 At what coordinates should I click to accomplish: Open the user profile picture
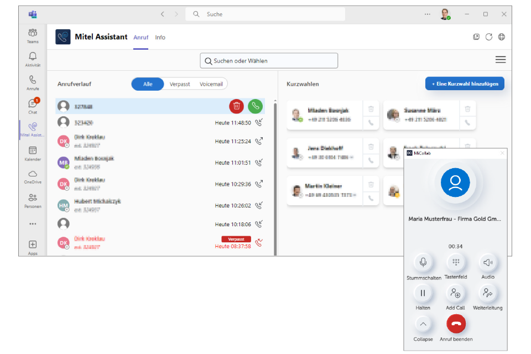445,14
